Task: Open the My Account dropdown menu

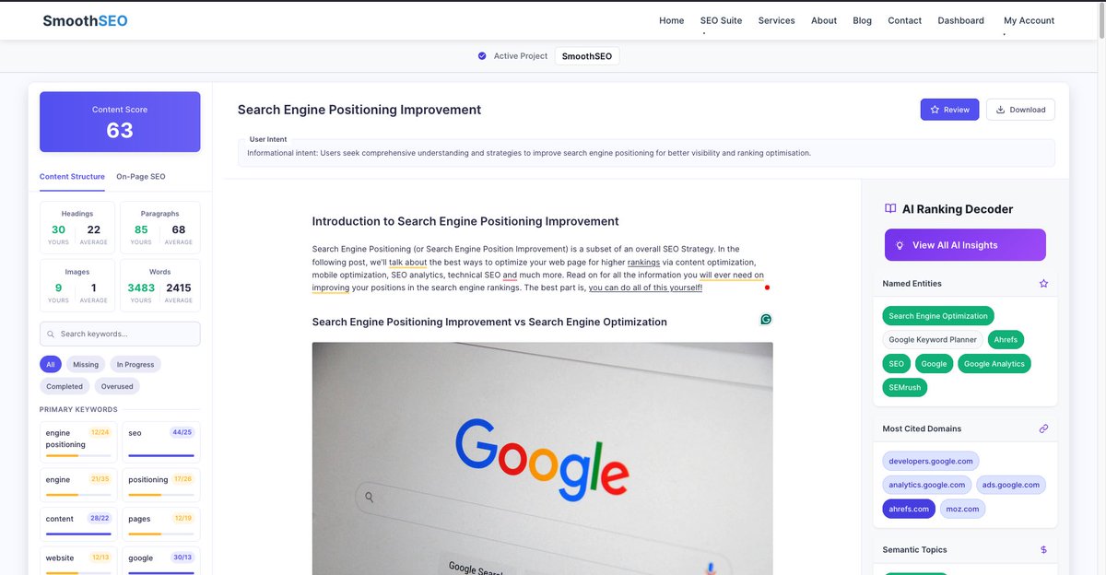Action: click(x=1029, y=20)
